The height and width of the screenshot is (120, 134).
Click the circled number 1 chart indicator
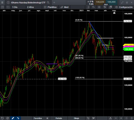coord(8,3)
